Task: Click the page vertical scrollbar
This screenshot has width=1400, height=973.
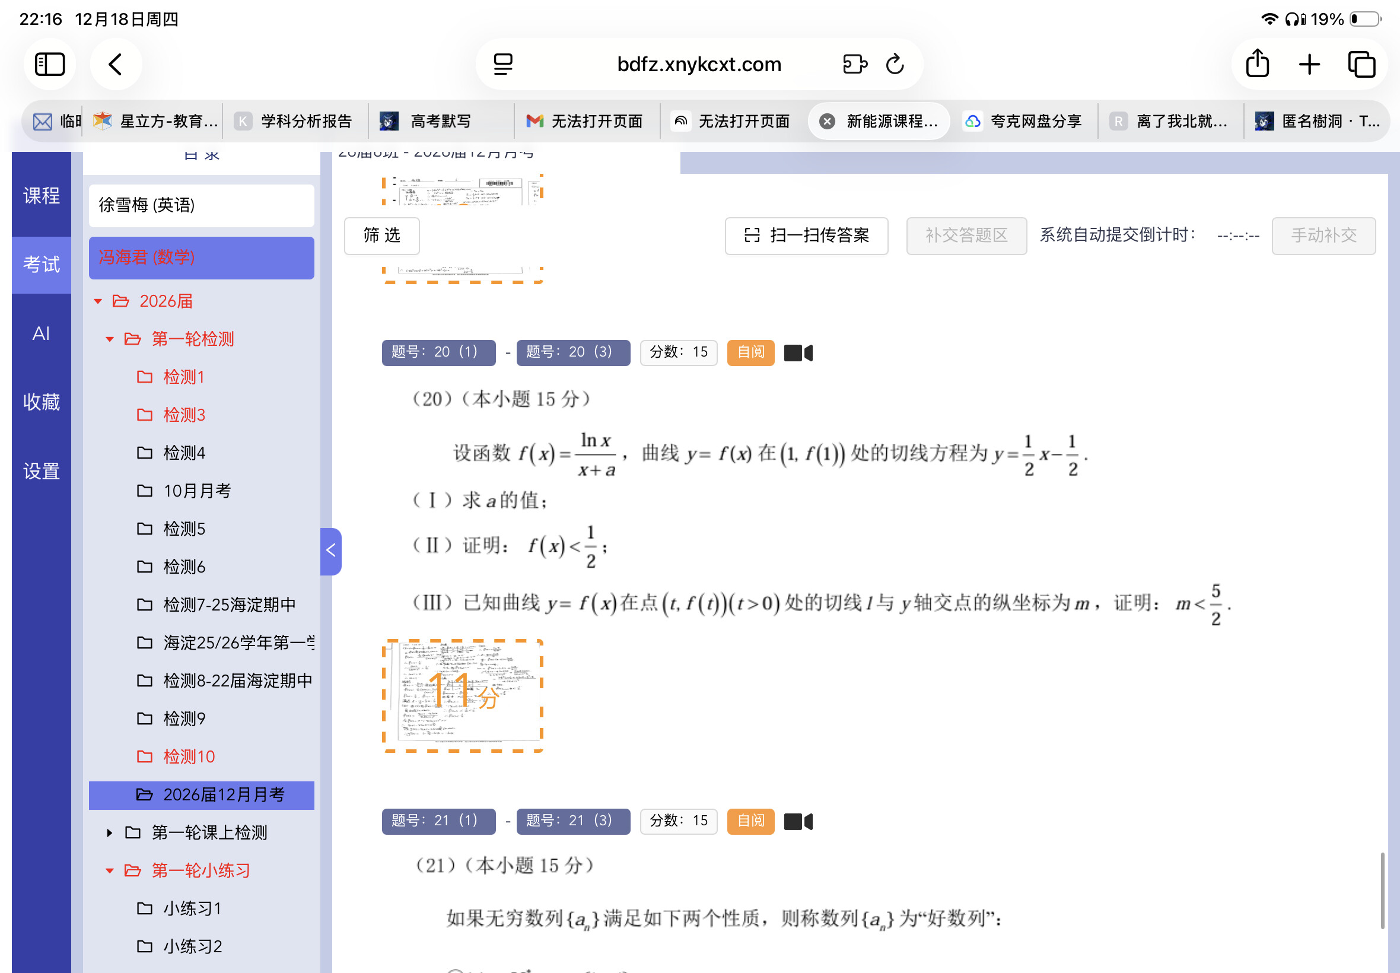Action: (x=1382, y=890)
